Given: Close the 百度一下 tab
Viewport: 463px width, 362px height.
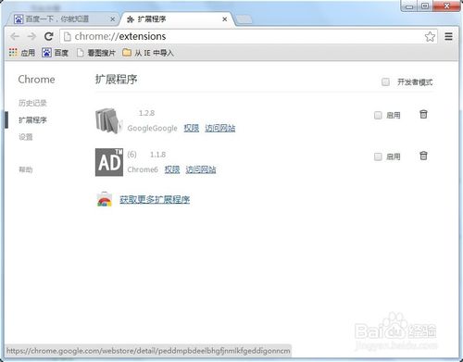Looking at the screenshot, I should 113,19.
